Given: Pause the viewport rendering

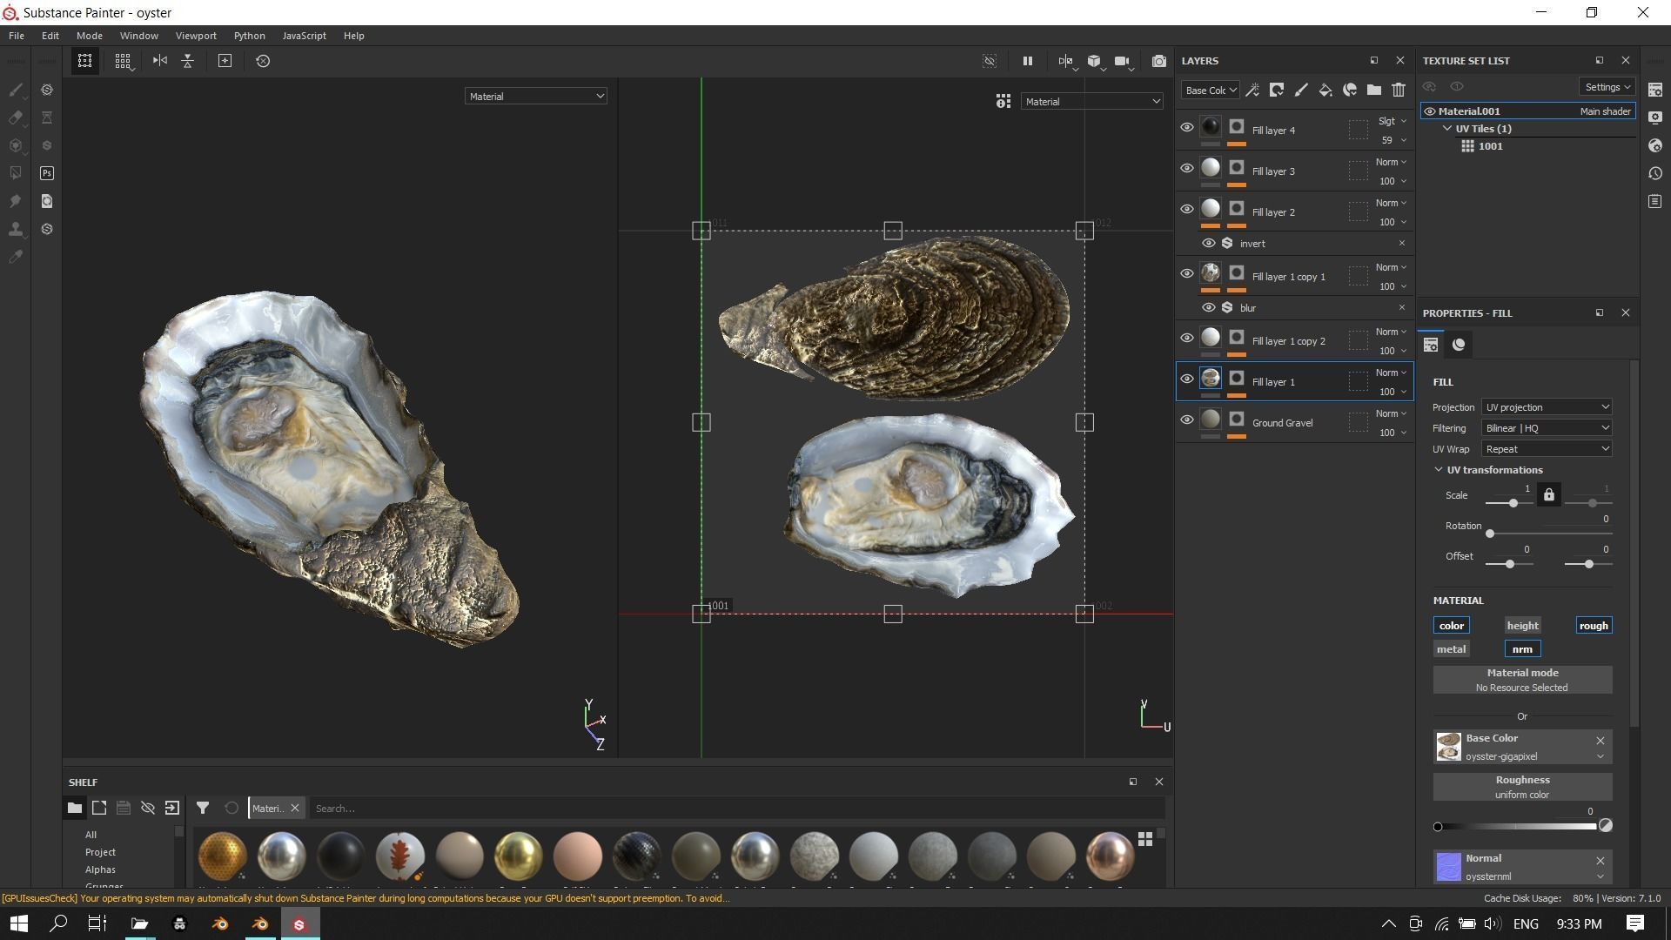Looking at the screenshot, I should coord(1028,61).
